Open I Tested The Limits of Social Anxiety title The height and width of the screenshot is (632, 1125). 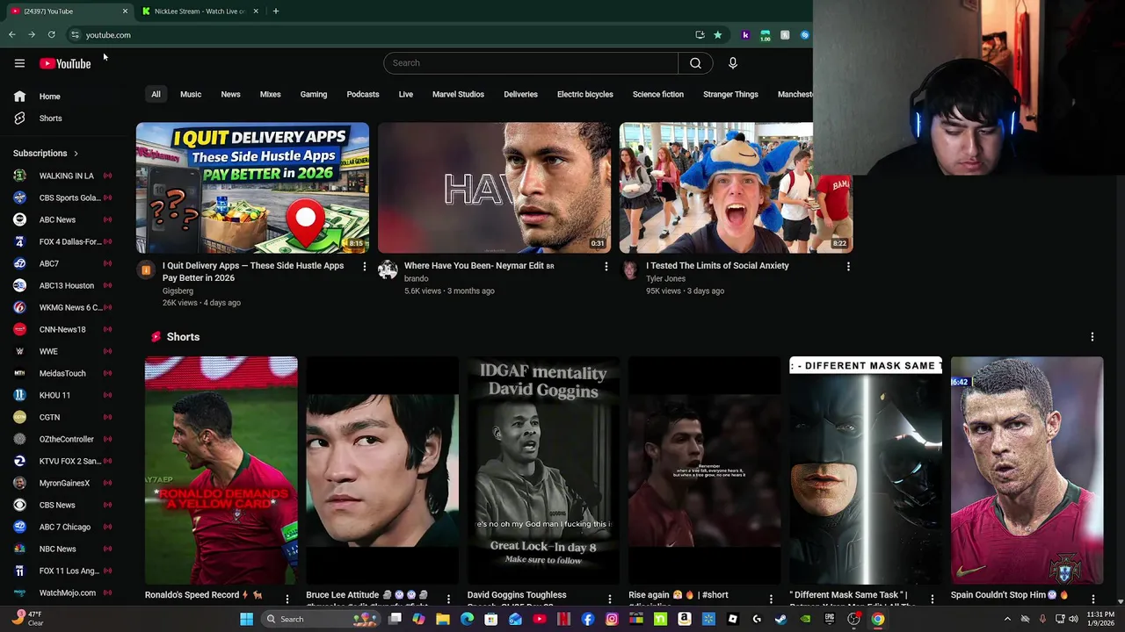(717, 266)
